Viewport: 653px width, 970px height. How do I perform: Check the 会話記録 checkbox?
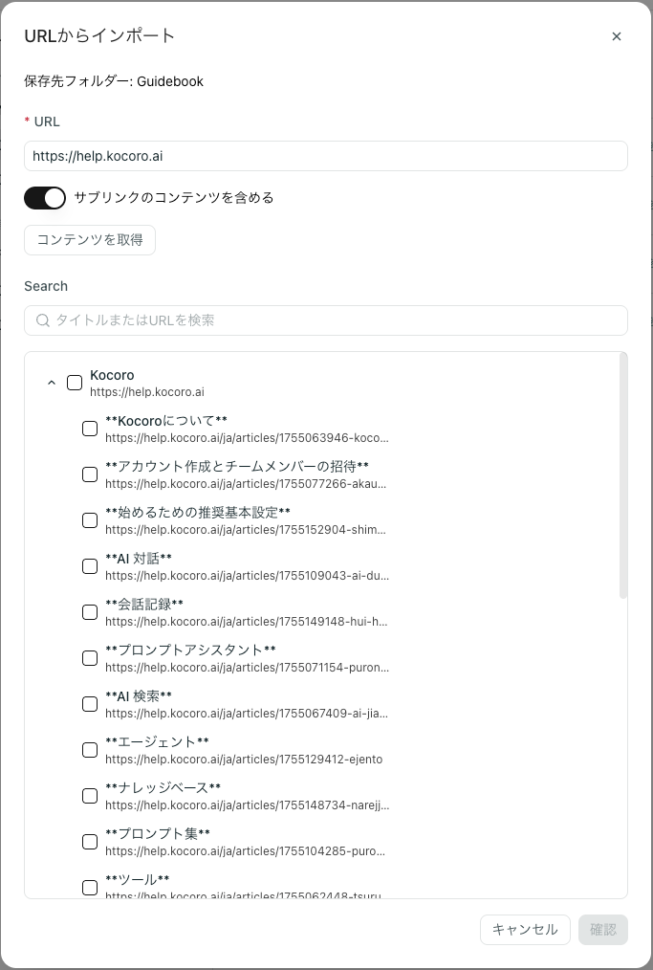click(x=90, y=612)
